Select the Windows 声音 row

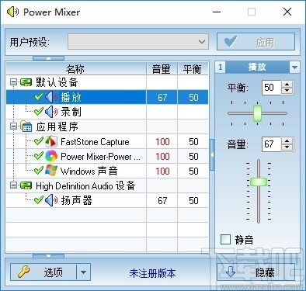tap(107, 171)
